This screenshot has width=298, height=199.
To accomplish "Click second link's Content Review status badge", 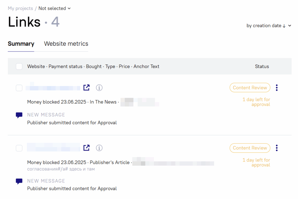I will coord(250,148).
